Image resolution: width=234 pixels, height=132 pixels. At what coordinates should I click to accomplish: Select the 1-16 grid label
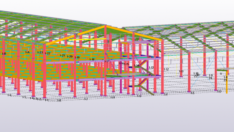(121, 63)
